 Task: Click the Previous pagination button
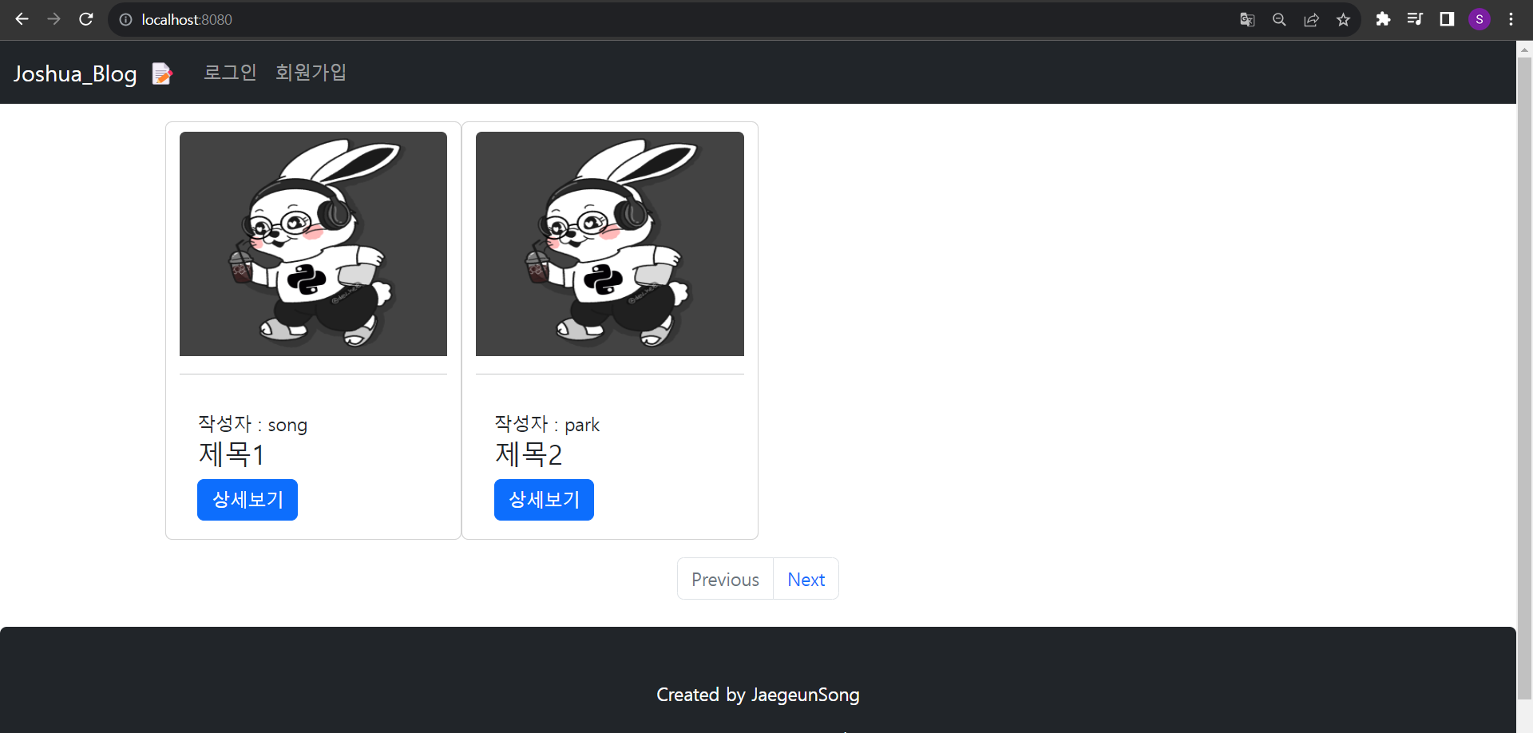(725, 579)
